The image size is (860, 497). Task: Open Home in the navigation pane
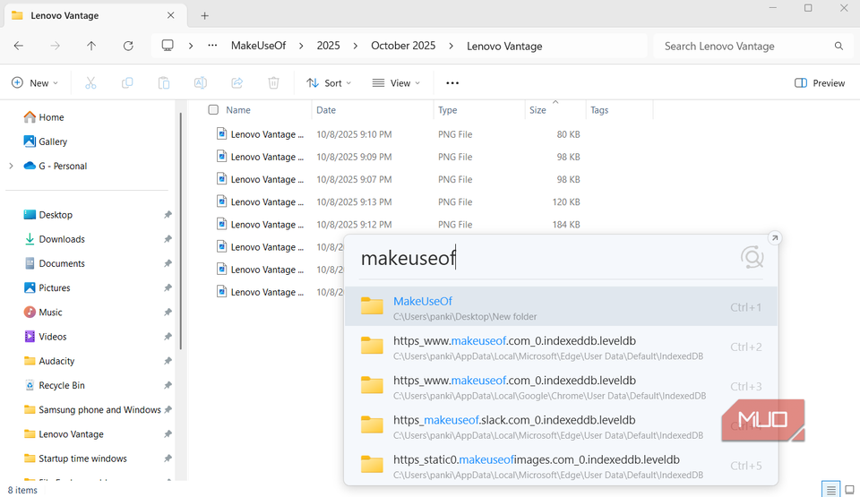point(44,117)
